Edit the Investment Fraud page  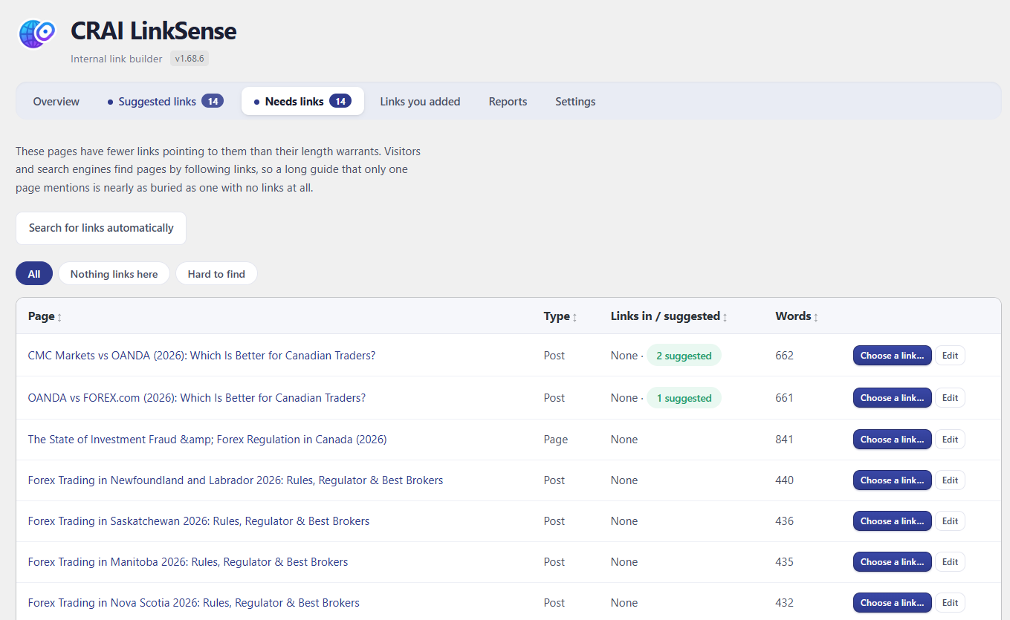click(x=950, y=440)
